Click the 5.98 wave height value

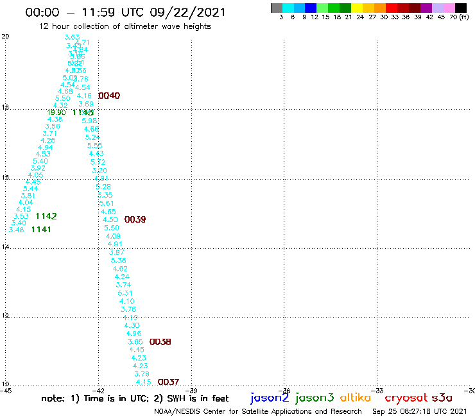[89, 121]
